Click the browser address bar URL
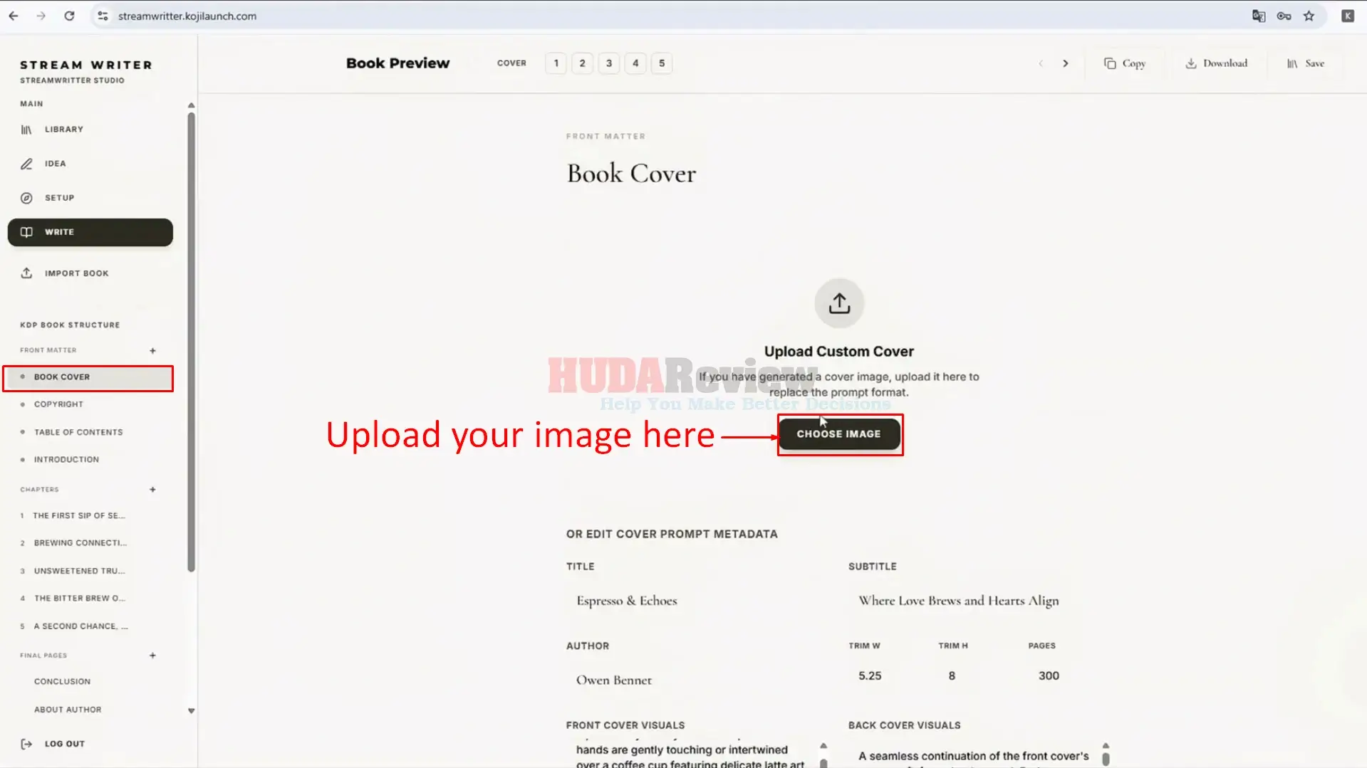 tap(187, 16)
